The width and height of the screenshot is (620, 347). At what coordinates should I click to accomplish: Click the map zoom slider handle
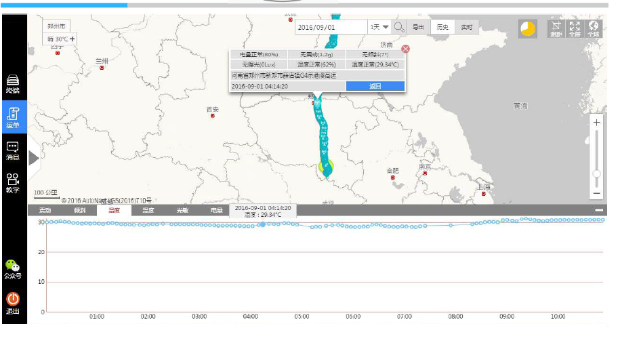coord(596,173)
